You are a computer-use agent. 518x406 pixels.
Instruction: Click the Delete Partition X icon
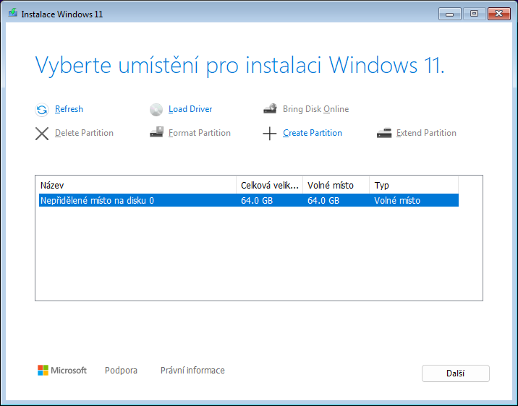coord(42,134)
